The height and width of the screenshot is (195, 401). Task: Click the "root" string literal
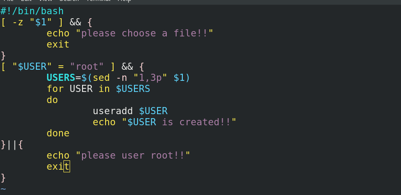[x=87, y=67]
